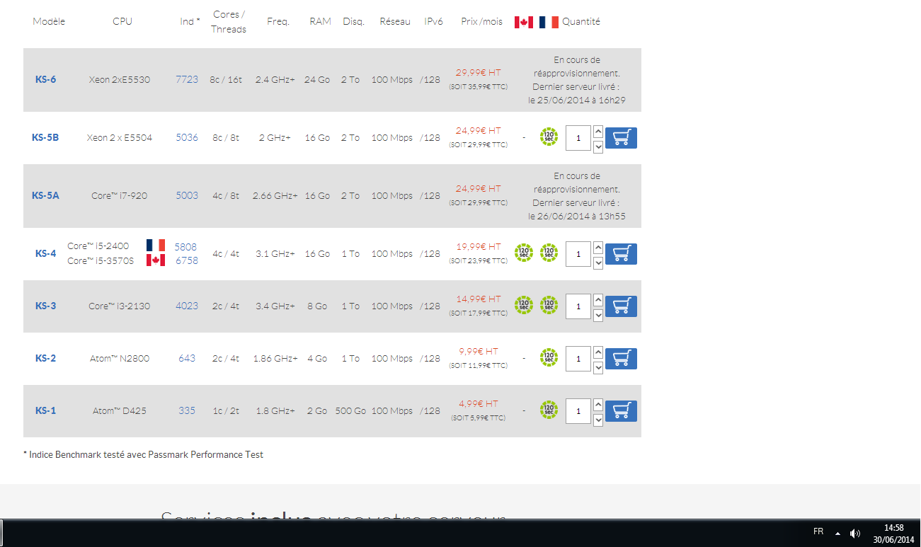Image resolution: width=921 pixels, height=547 pixels.
Task: Add the KS-3 server to cart
Action: click(x=621, y=306)
